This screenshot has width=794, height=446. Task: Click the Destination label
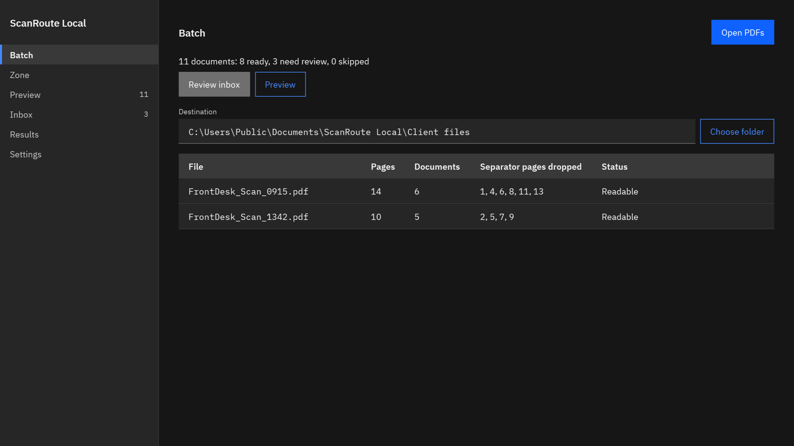click(x=198, y=112)
